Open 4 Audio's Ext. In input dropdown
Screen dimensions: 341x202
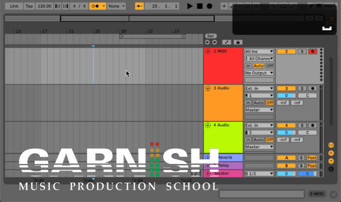click(259, 125)
